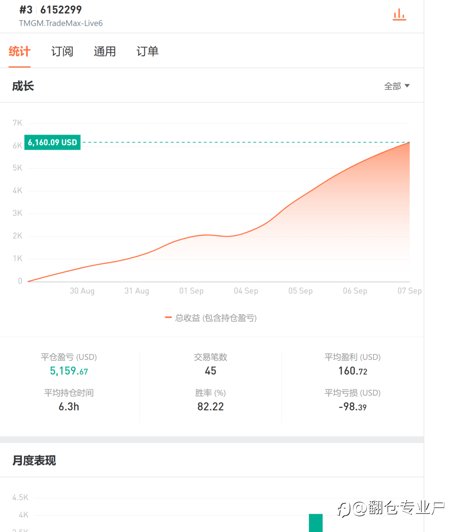Click the 07 Sep axis label
This screenshot has height=532, width=449.
click(410, 291)
